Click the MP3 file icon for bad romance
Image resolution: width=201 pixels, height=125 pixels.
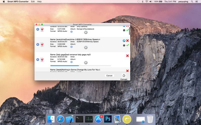(x=42, y=60)
